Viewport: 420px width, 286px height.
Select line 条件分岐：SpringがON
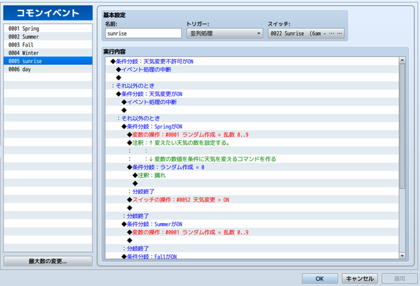[252, 127]
